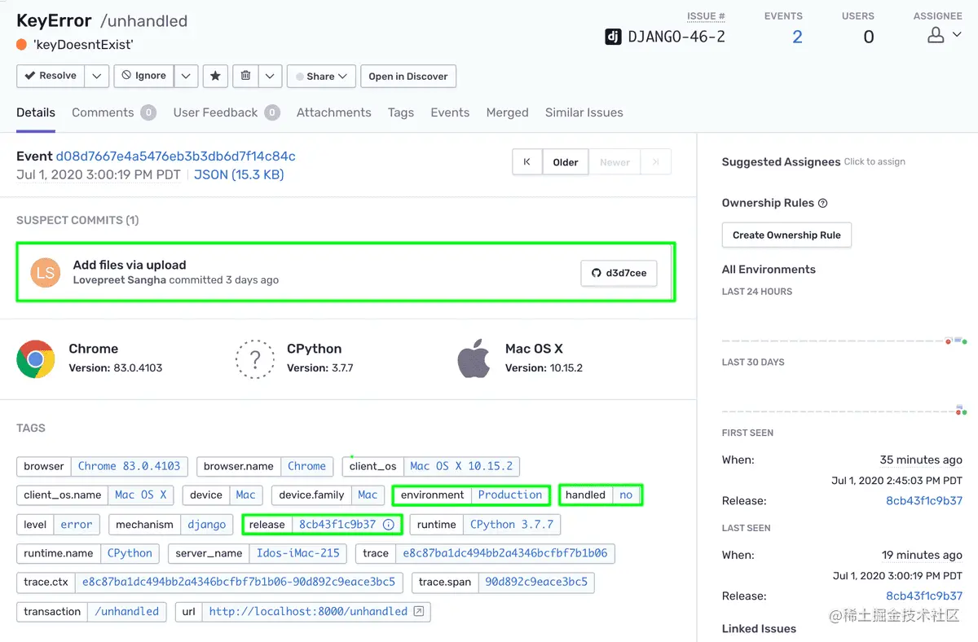
Task: Click the Apple Mac OS X icon
Action: coord(474,358)
